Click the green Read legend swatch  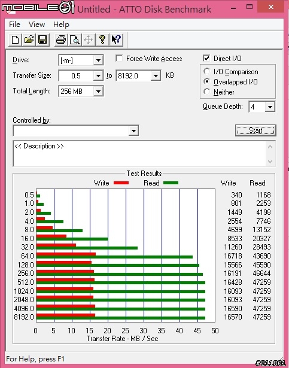171,183
